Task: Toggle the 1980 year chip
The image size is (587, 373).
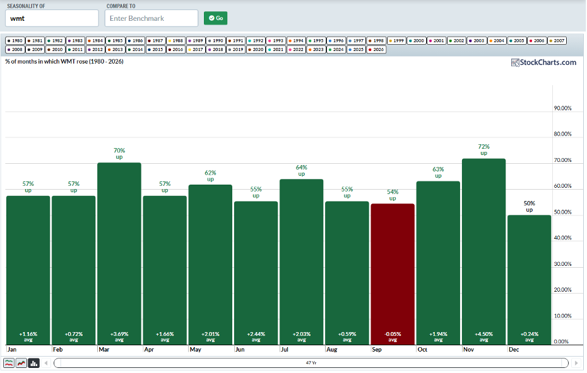Action: [15, 40]
